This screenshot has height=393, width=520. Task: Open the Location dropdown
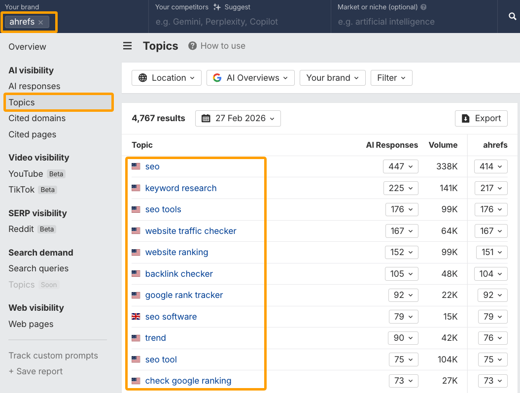click(166, 77)
